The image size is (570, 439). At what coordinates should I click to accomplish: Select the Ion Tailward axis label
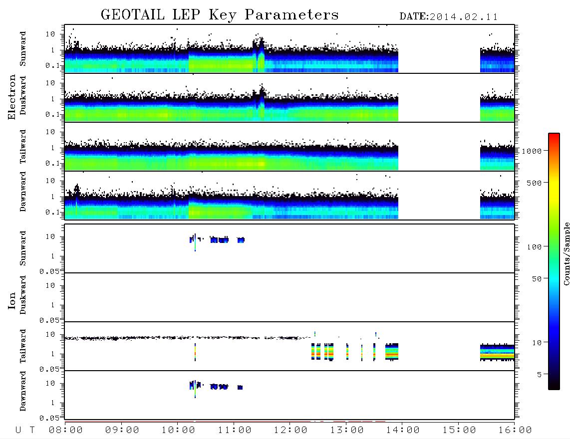coord(23,346)
